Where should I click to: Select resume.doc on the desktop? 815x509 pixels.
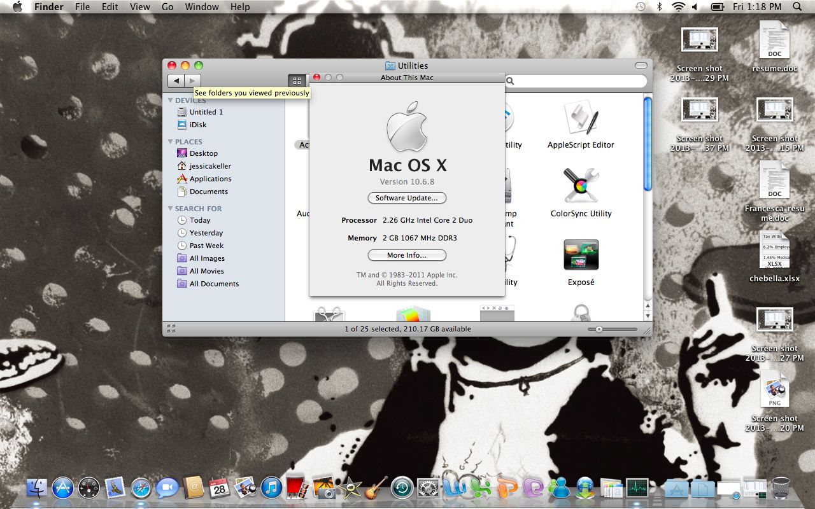coord(774,48)
